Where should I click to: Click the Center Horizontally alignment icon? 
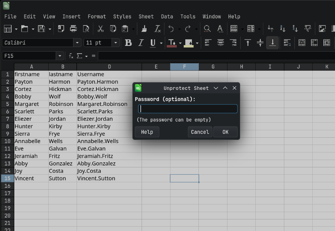[220, 43]
